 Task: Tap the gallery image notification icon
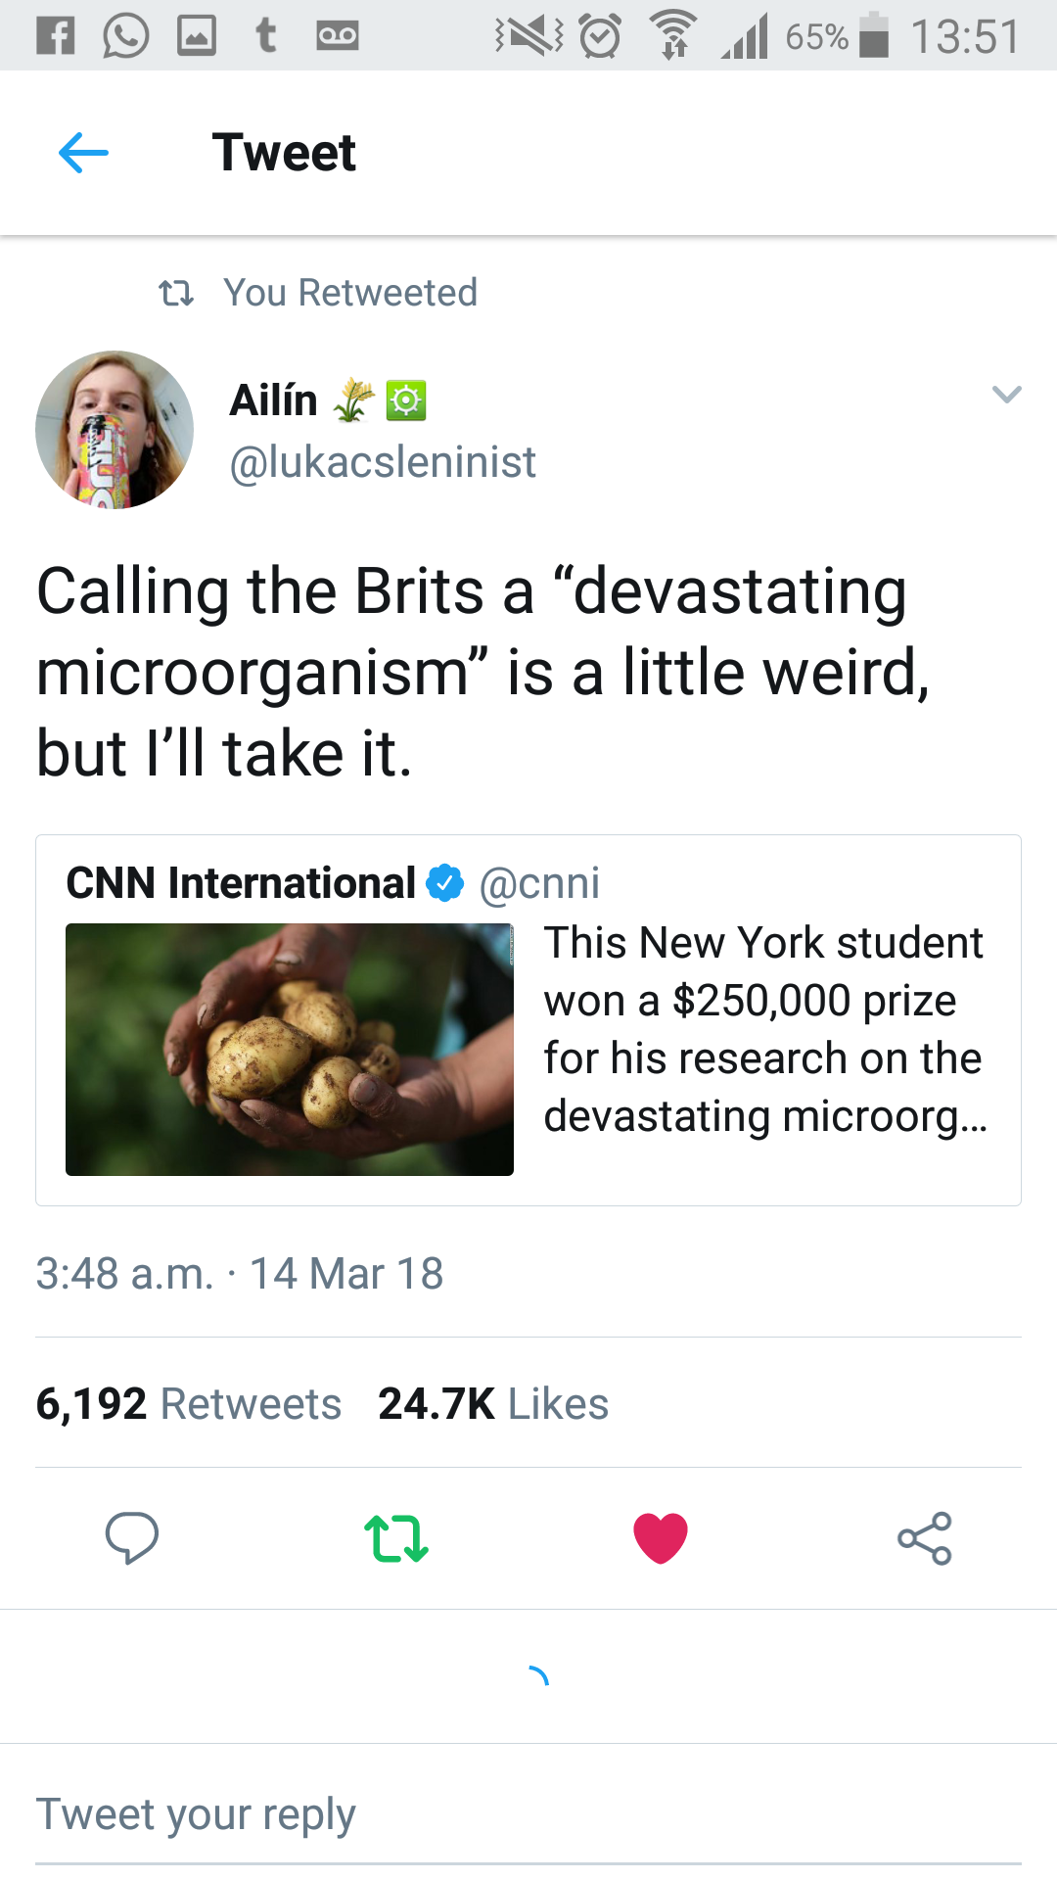coord(197,36)
